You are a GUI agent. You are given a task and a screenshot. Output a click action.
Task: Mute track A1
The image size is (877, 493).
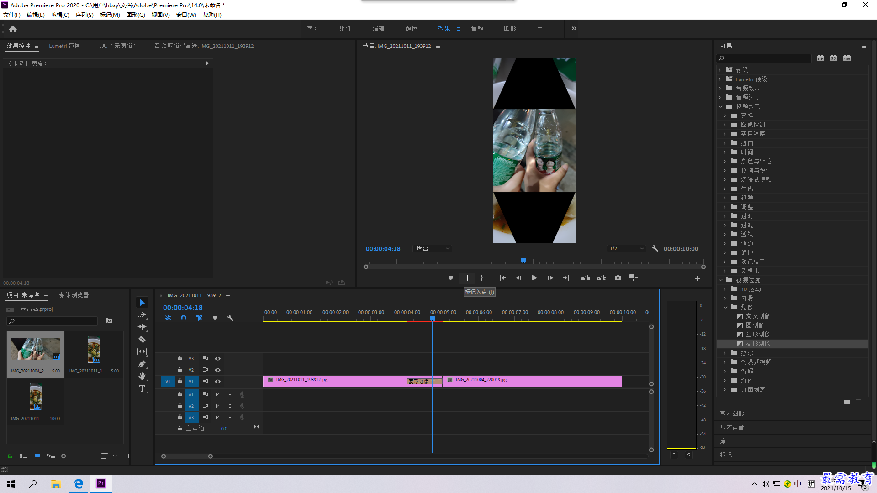[x=217, y=394]
